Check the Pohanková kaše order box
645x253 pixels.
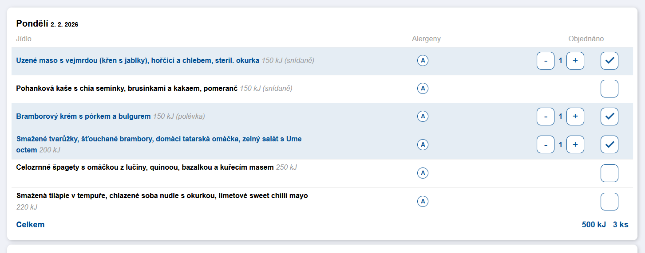[609, 89]
